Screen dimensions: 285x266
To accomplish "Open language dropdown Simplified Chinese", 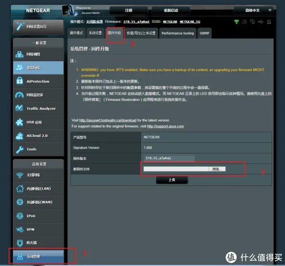I will click(x=255, y=10).
